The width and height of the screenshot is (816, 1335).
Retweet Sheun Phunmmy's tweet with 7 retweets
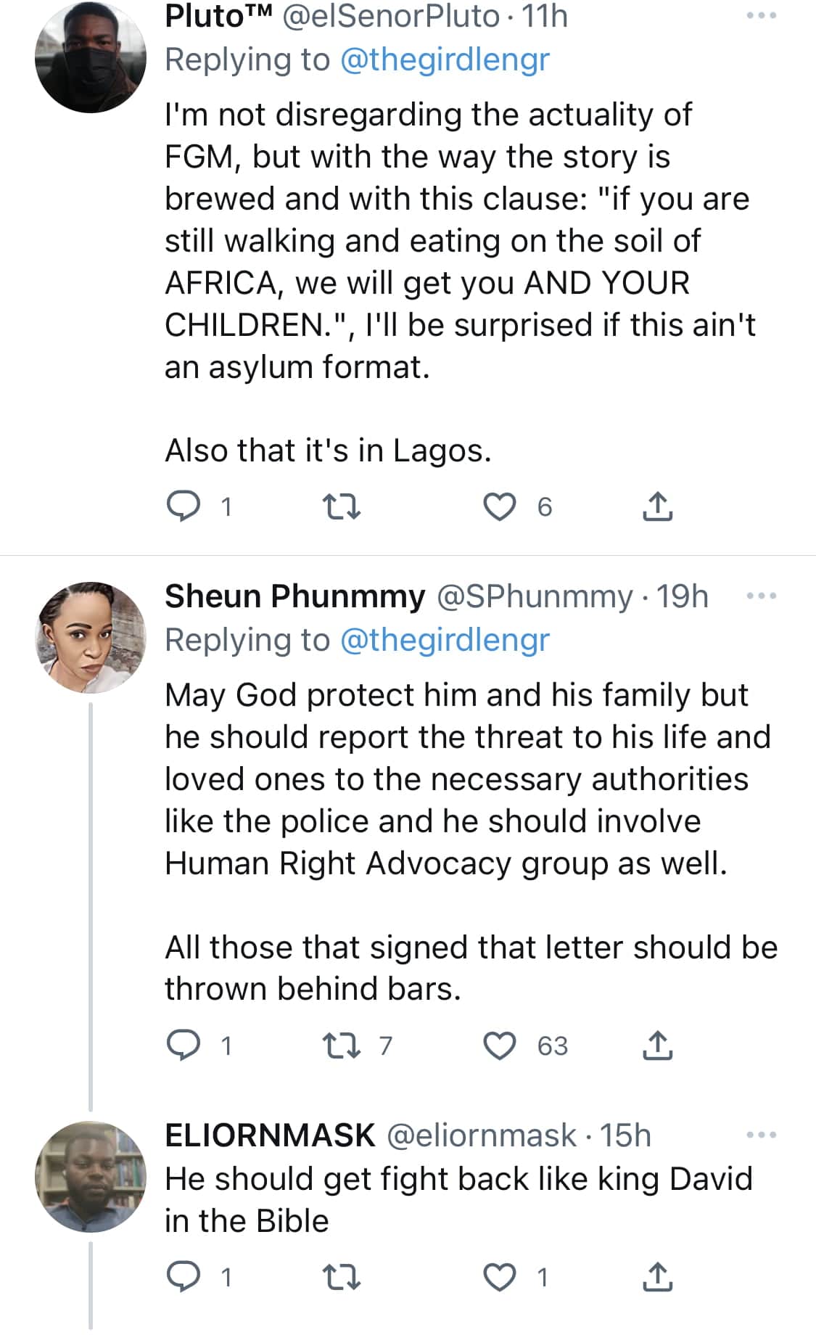341,1045
